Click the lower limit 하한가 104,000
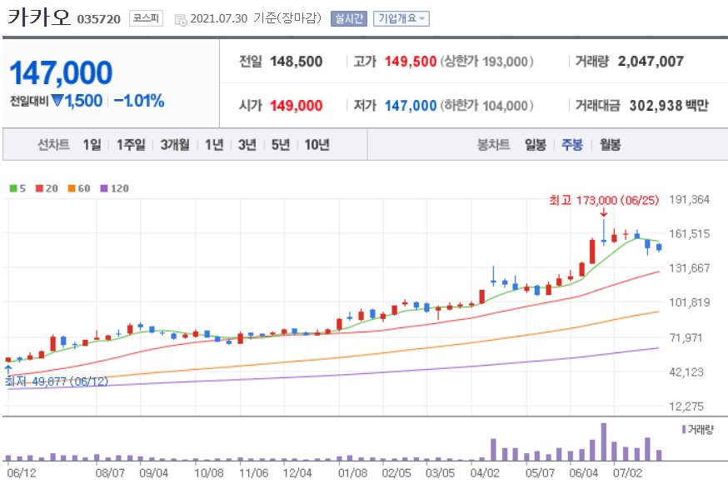The width and height of the screenshot is (728, 489). [x=486, y=106]
